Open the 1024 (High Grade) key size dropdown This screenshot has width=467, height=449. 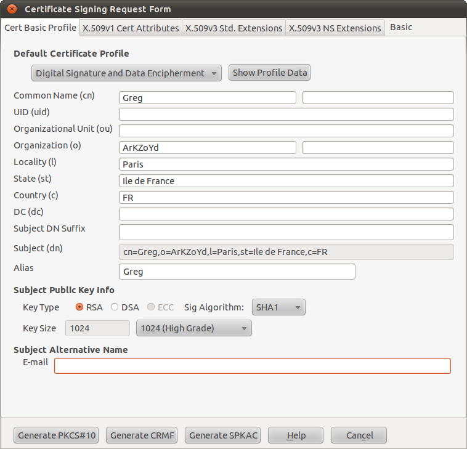click(194, 328)
